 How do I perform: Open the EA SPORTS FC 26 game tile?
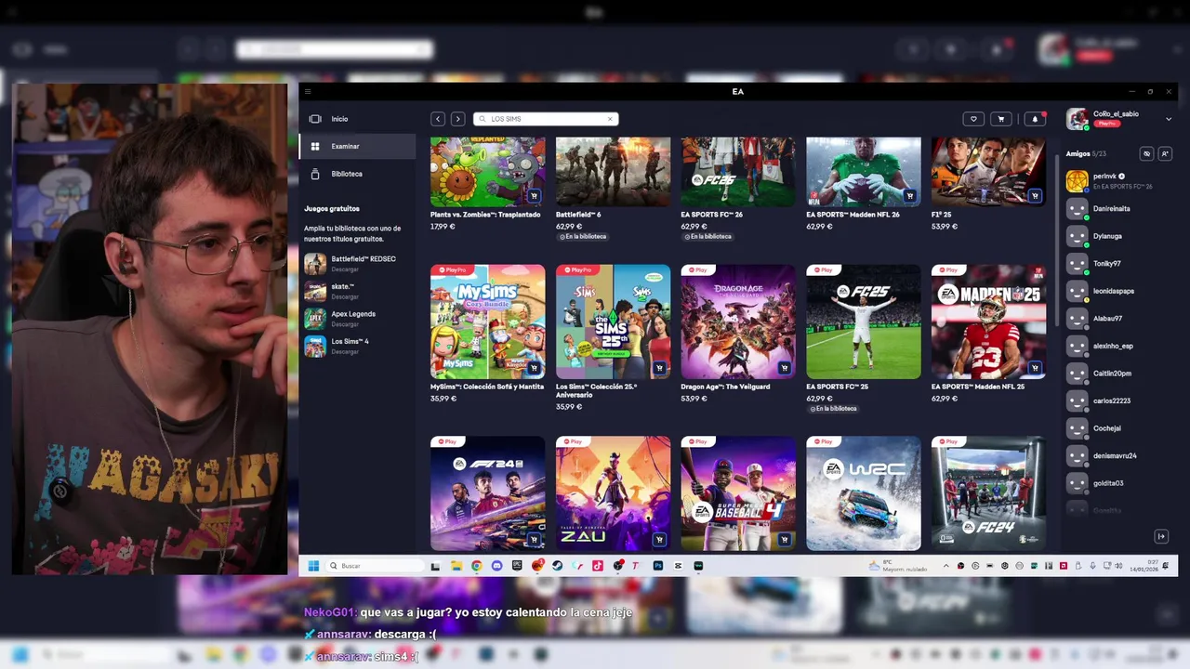tap(738, 172)
